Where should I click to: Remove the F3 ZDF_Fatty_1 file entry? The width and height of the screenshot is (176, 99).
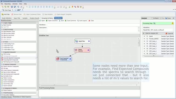click(x=144, y=41)
